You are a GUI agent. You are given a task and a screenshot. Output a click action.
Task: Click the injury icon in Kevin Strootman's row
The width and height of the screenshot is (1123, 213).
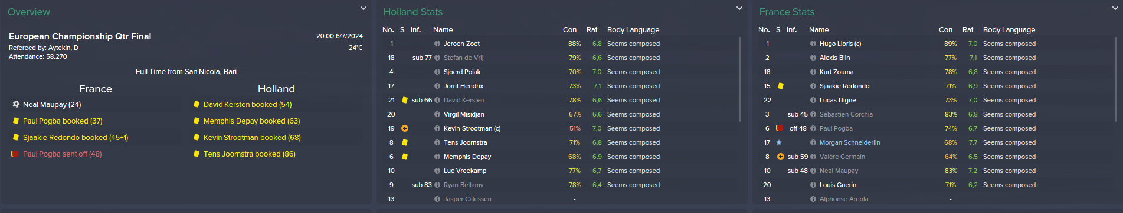pyautogui.click(x=405, y=128)
